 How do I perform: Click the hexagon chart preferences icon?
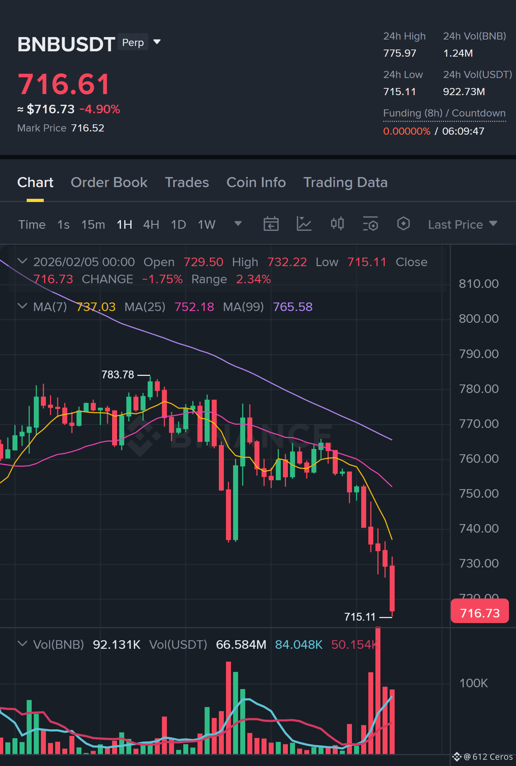pos(403,224)
